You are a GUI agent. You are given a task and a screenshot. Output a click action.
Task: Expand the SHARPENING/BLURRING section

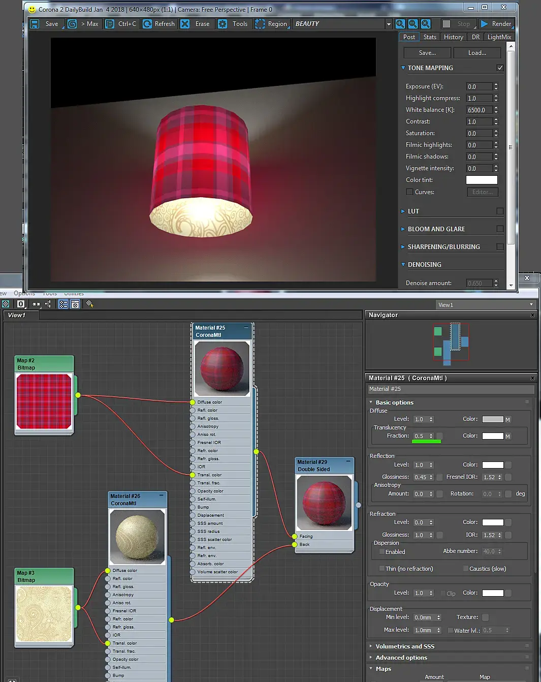coord(403,246)
